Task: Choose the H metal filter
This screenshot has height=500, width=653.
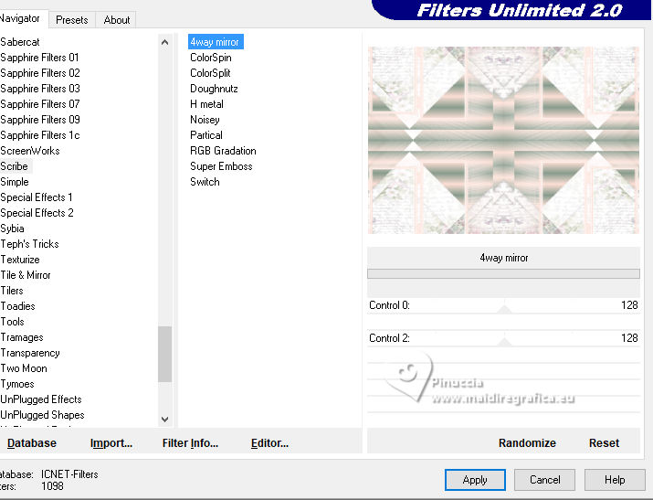Action: coord(207,104)
